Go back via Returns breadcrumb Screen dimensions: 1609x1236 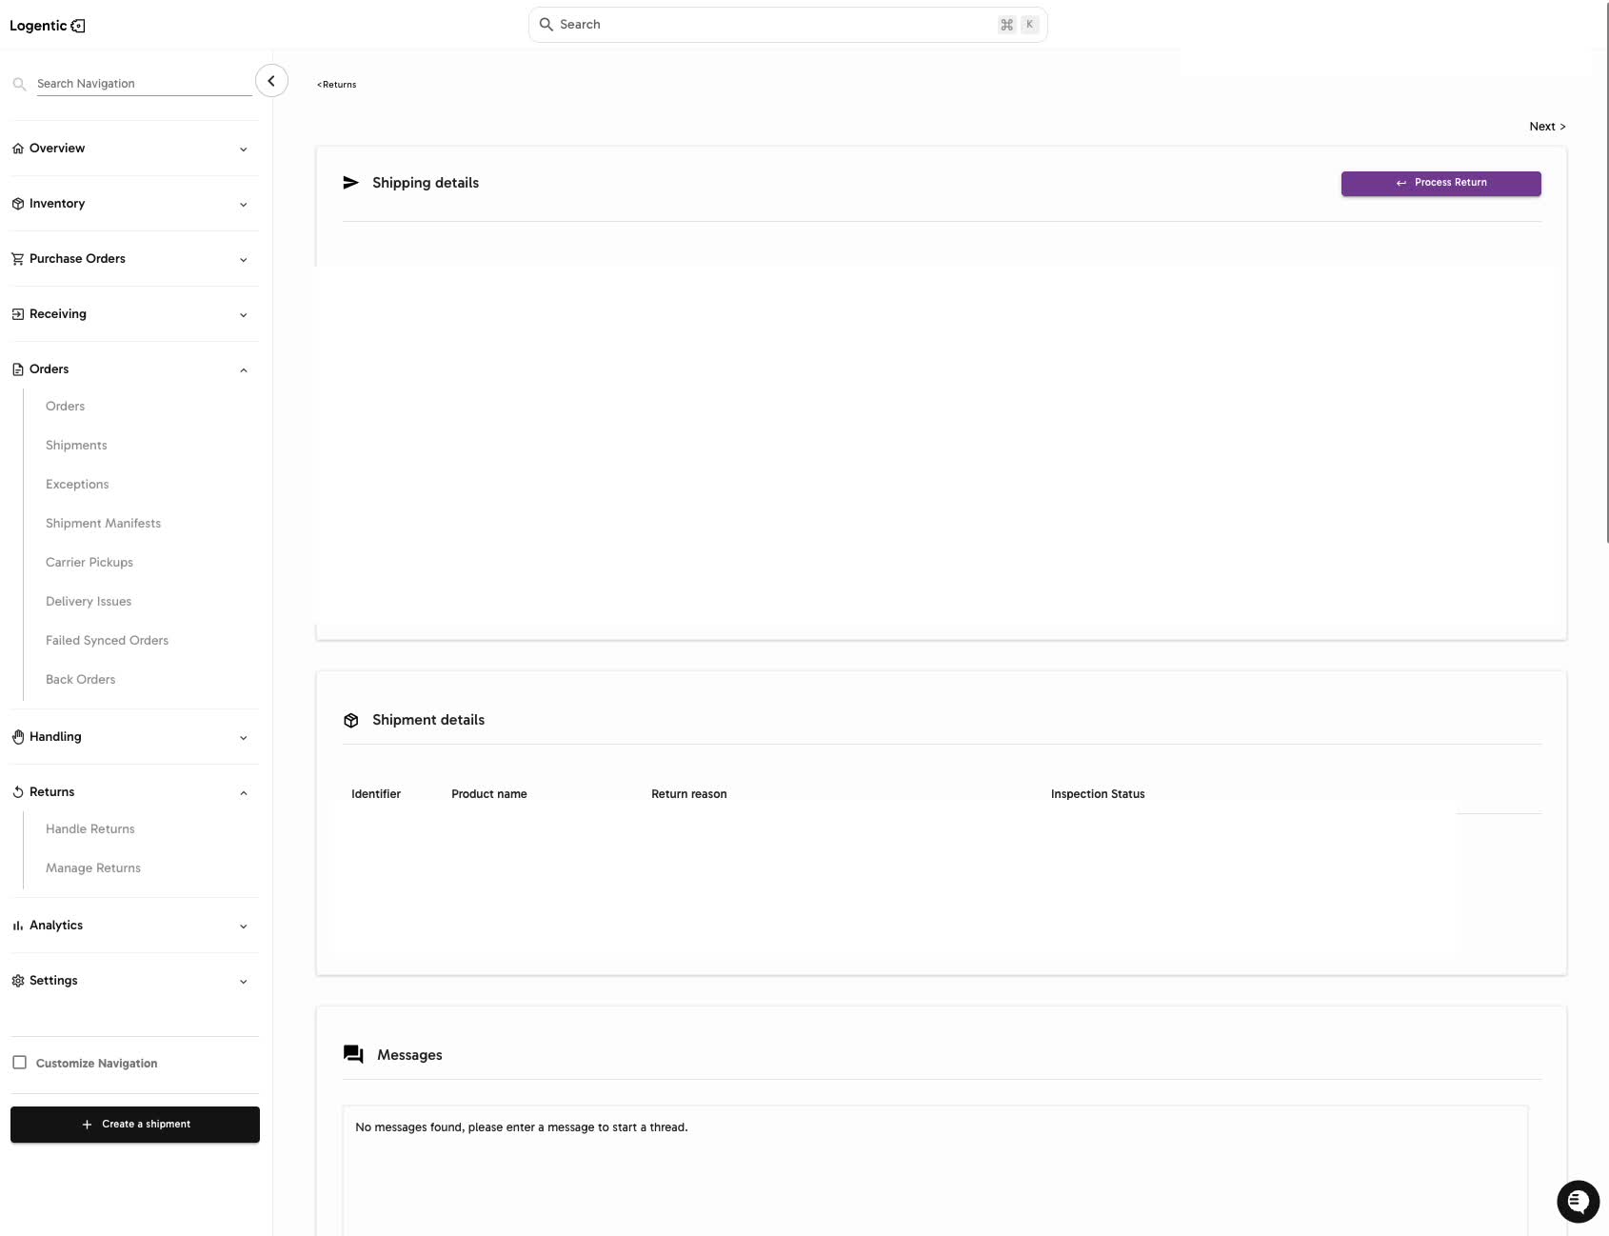(x=336, y=85)
